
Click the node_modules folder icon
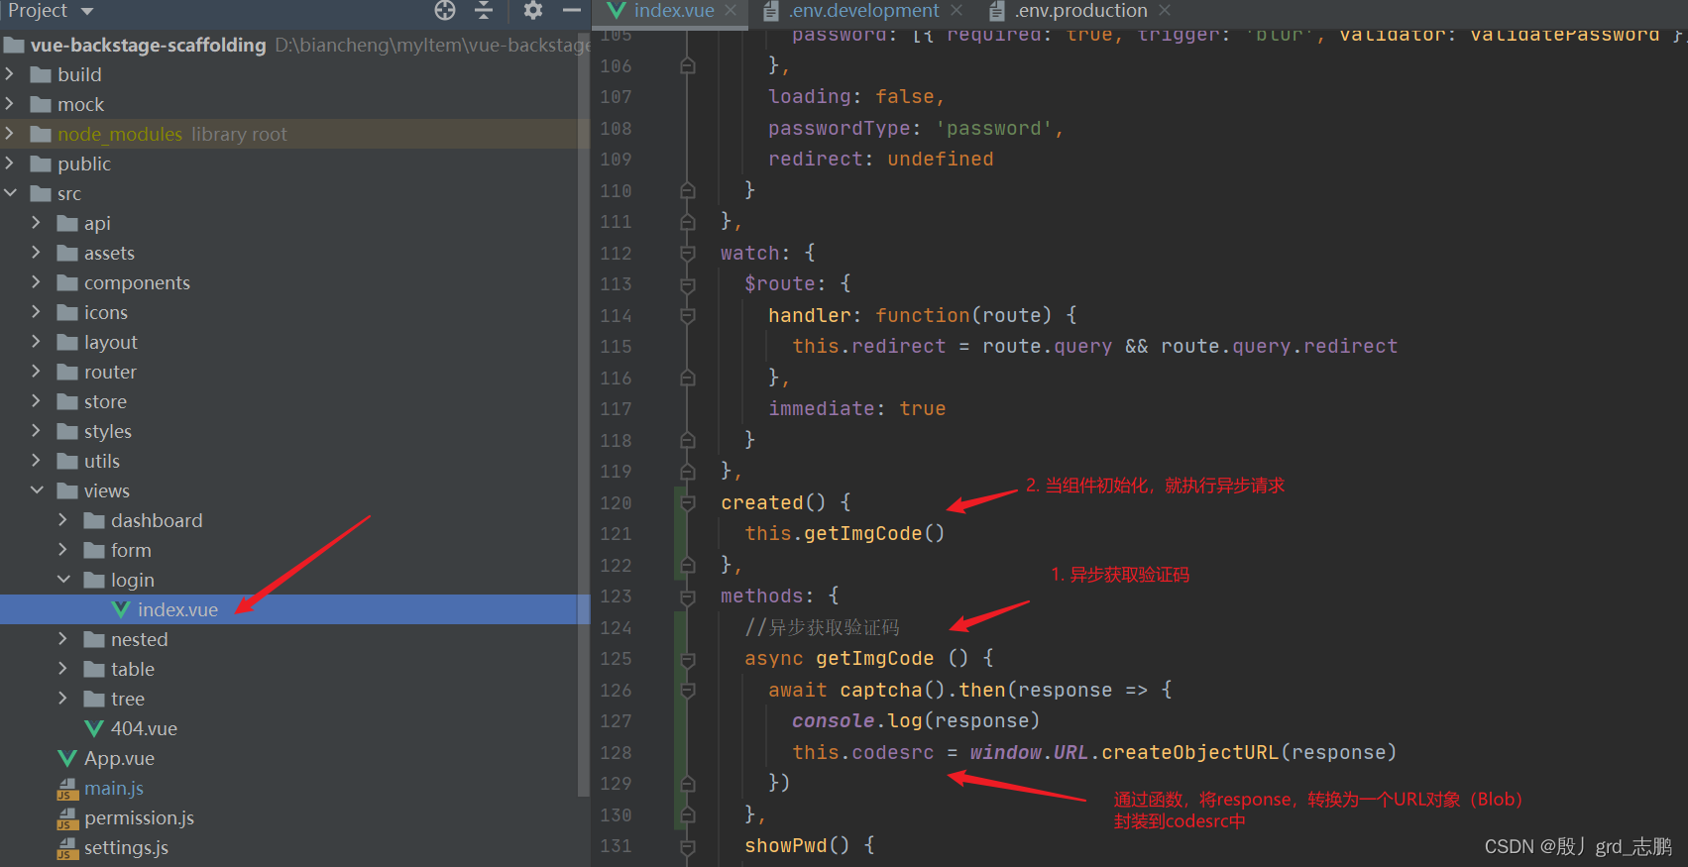(41, 134)
